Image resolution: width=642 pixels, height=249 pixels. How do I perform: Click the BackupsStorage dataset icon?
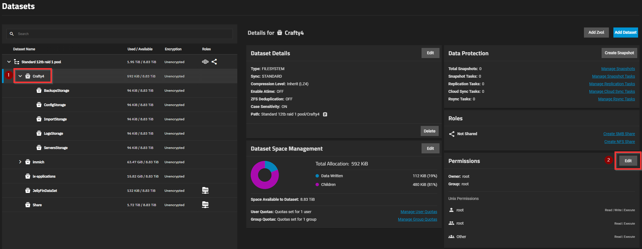[x=39, y=91]
